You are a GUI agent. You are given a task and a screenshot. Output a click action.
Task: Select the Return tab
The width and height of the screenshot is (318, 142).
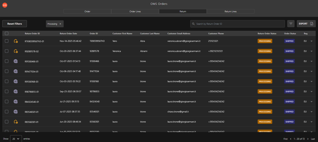[x=183, y=11]
